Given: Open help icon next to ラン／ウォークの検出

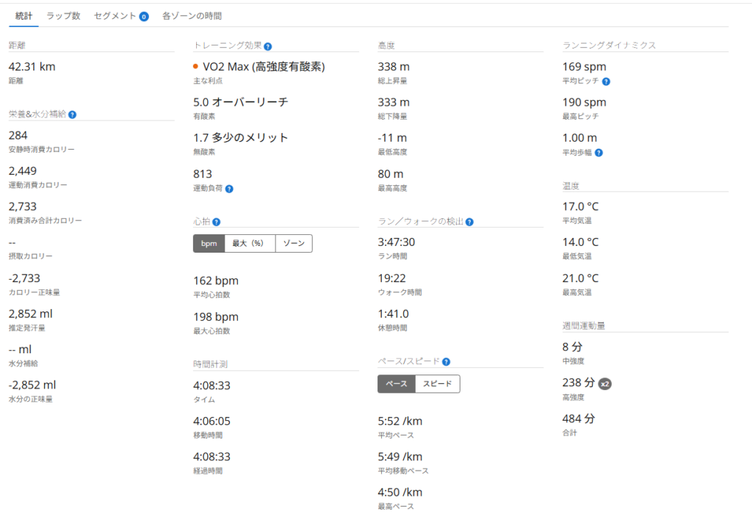Looking at the screenshot, I should pyautogui.click(x=469, y=222).
